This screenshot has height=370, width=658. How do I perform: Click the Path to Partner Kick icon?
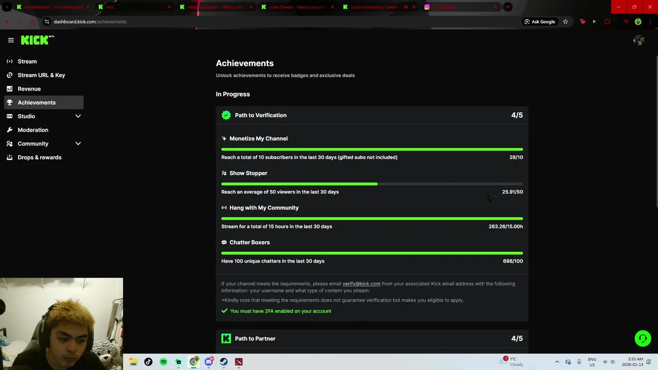[226, 338]
